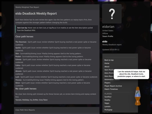The image size is (152, 114).
Task: Go Back to top in sidebar
Action: [x=109, y=60]
